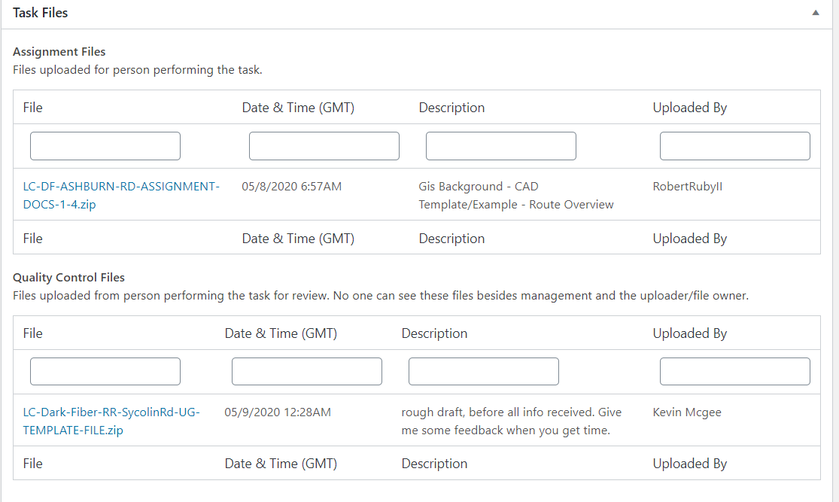The height and width of the screenshot is (502, 839).
Task: Click Uploaded By filter in Quality Control Files
Action: pos(734,372)
